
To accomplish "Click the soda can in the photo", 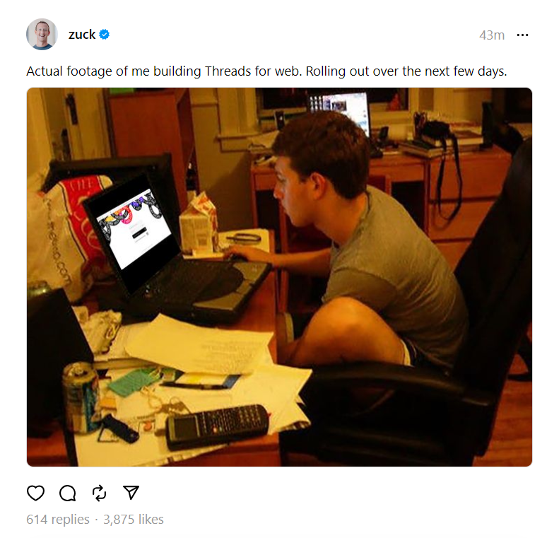I will [x=81, y=397].
